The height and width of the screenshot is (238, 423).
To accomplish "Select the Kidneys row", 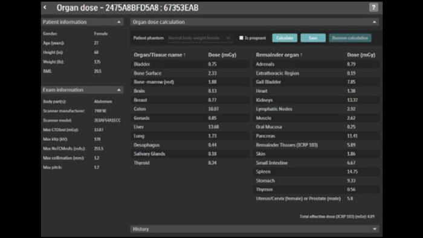I will [317, 100].
